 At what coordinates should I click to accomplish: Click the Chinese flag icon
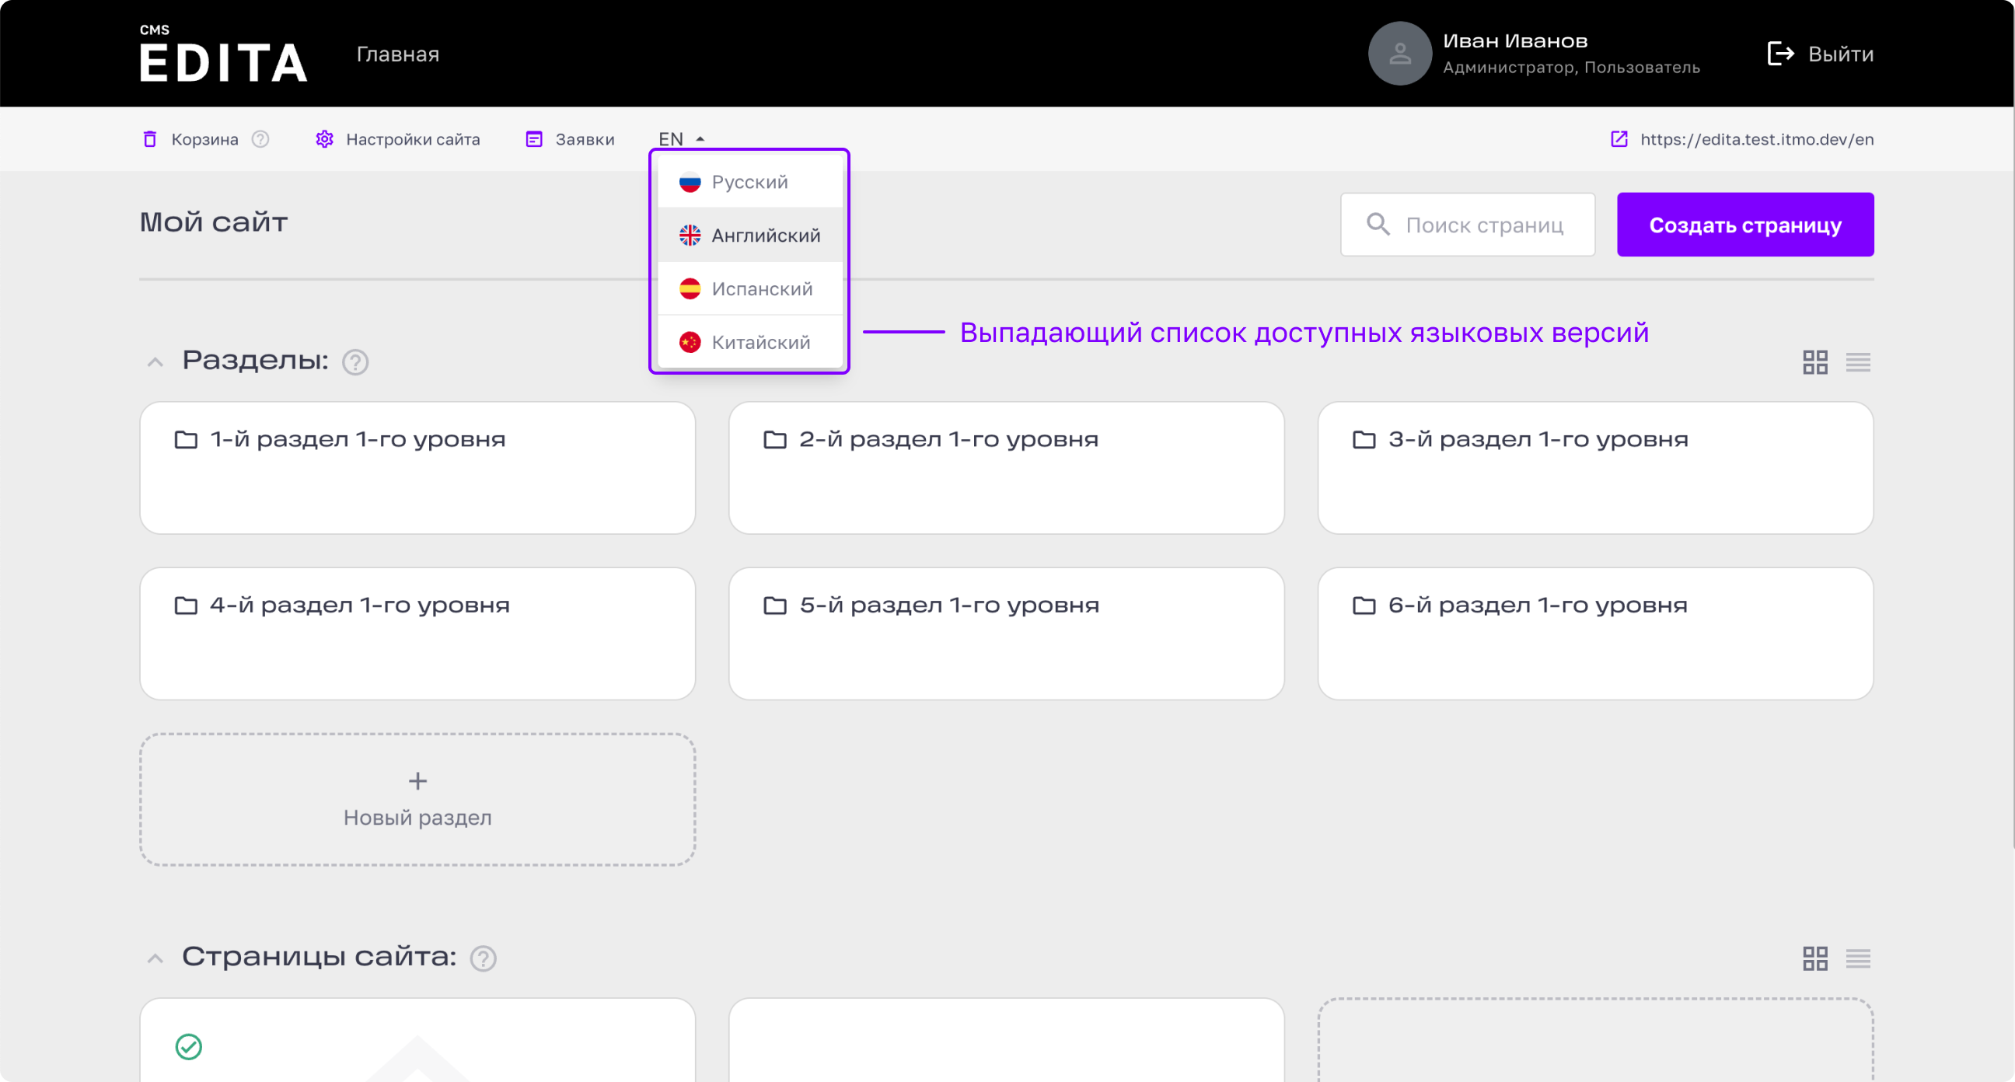pyautogui.click(x=690, y=342)
